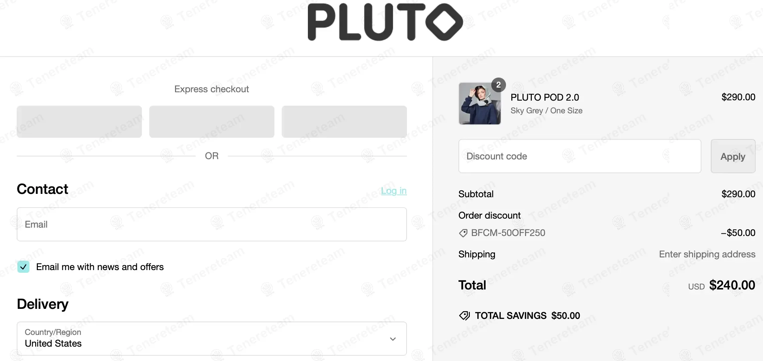Viewport: 763px width, 361px height.
Task: Click the quantity badge on product image
Action: pos(498,85)
